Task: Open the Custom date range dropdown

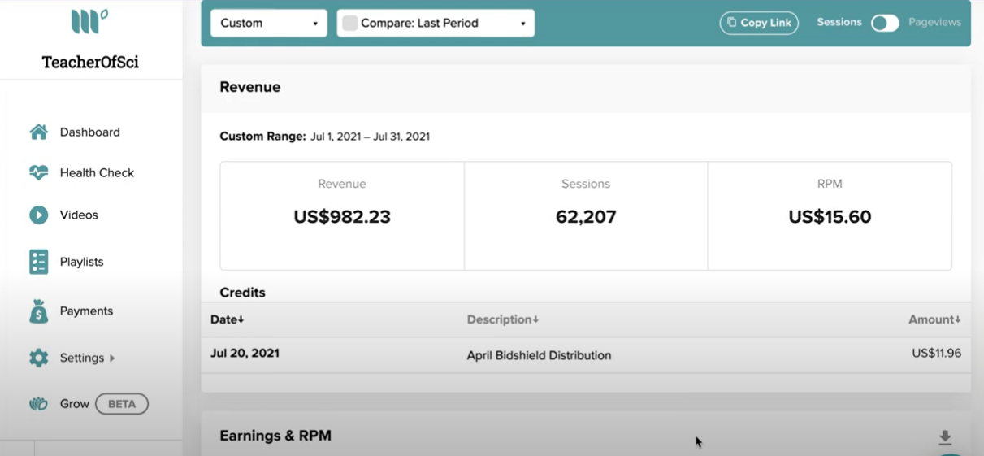Action: point(269,24)
